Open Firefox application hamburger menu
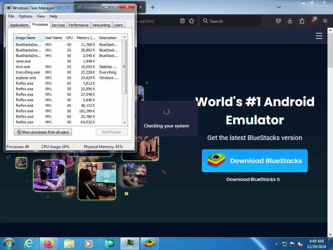This screenshot has width=333, height=250. [x=325, y=21]
